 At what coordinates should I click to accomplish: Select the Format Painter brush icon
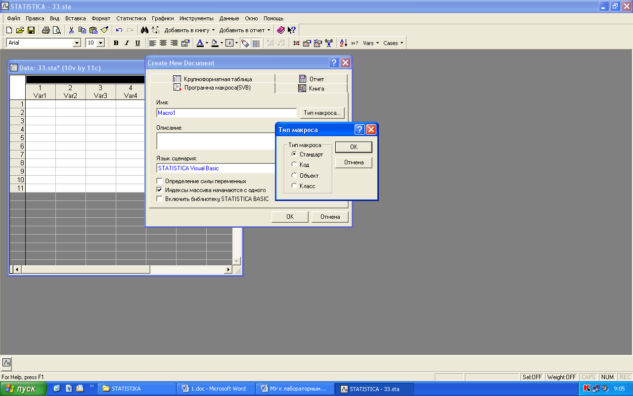[x=104, y=30]
